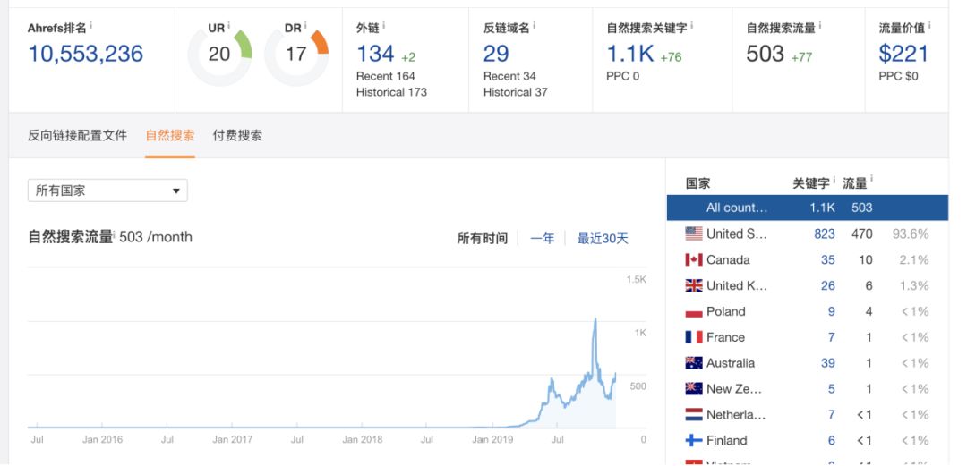
Task: Select 所有时间 time range
Action: click(x=483, y=238)
